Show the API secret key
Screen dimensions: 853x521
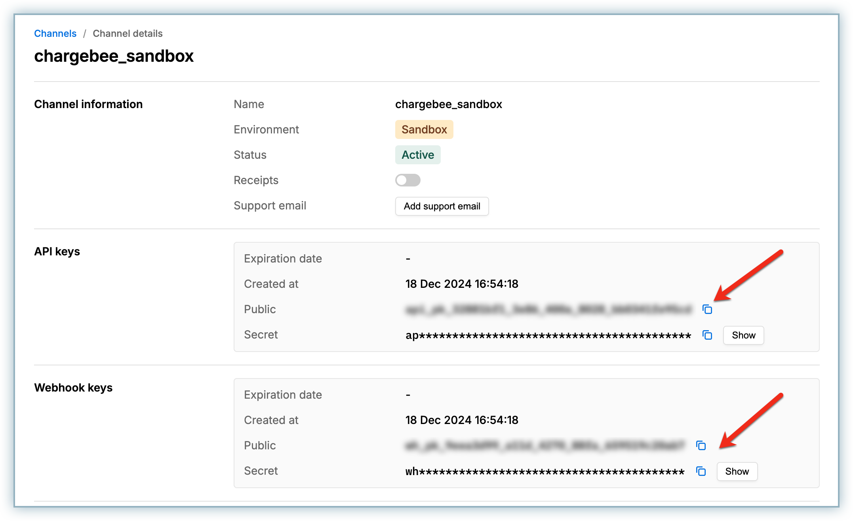click(743, 335)
